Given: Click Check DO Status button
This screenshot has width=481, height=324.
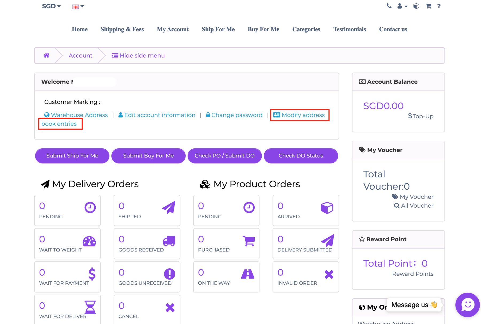Looking at the screenshot, I should [301, 156].
